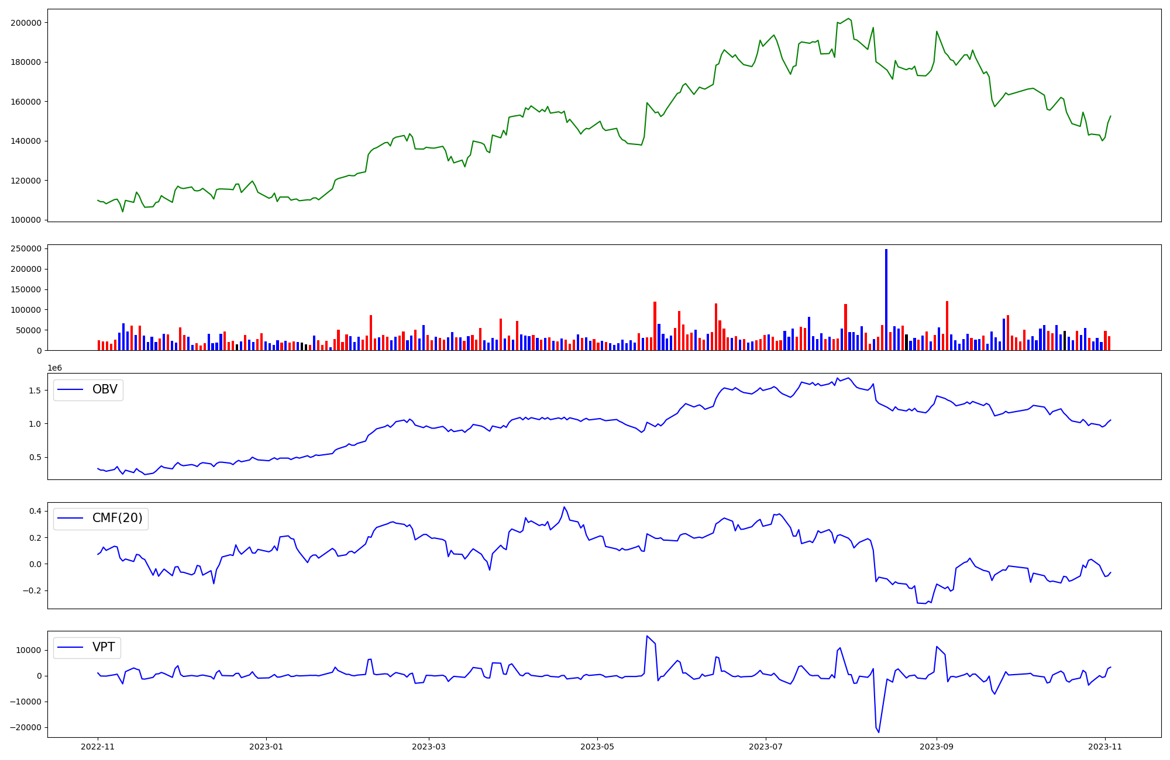The width and height of the screenshot is (1170, 760).
Task: Click the 1.5 tick on OBV axis
Action: click(x=35, y=391)
